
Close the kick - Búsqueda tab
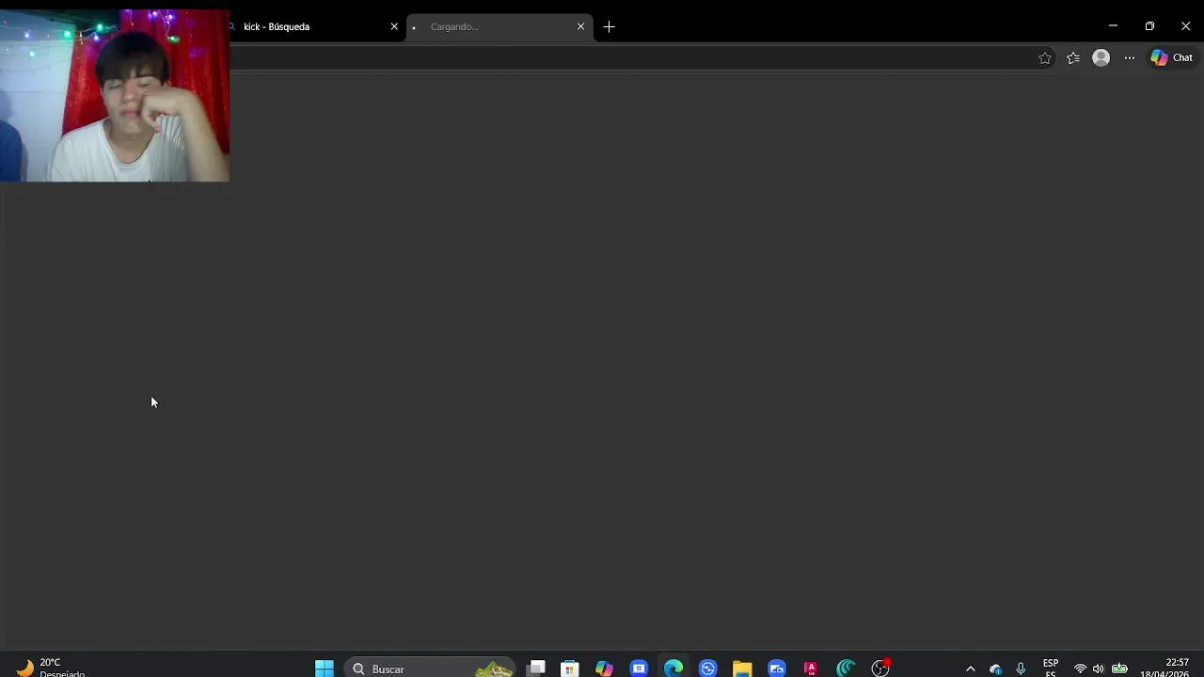[x=394, y=26]
